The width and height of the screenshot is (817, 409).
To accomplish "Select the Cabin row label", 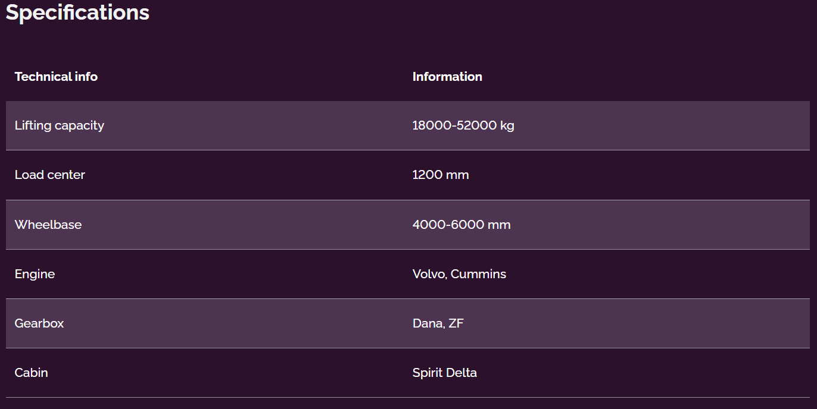I will [x=32, y=373].
